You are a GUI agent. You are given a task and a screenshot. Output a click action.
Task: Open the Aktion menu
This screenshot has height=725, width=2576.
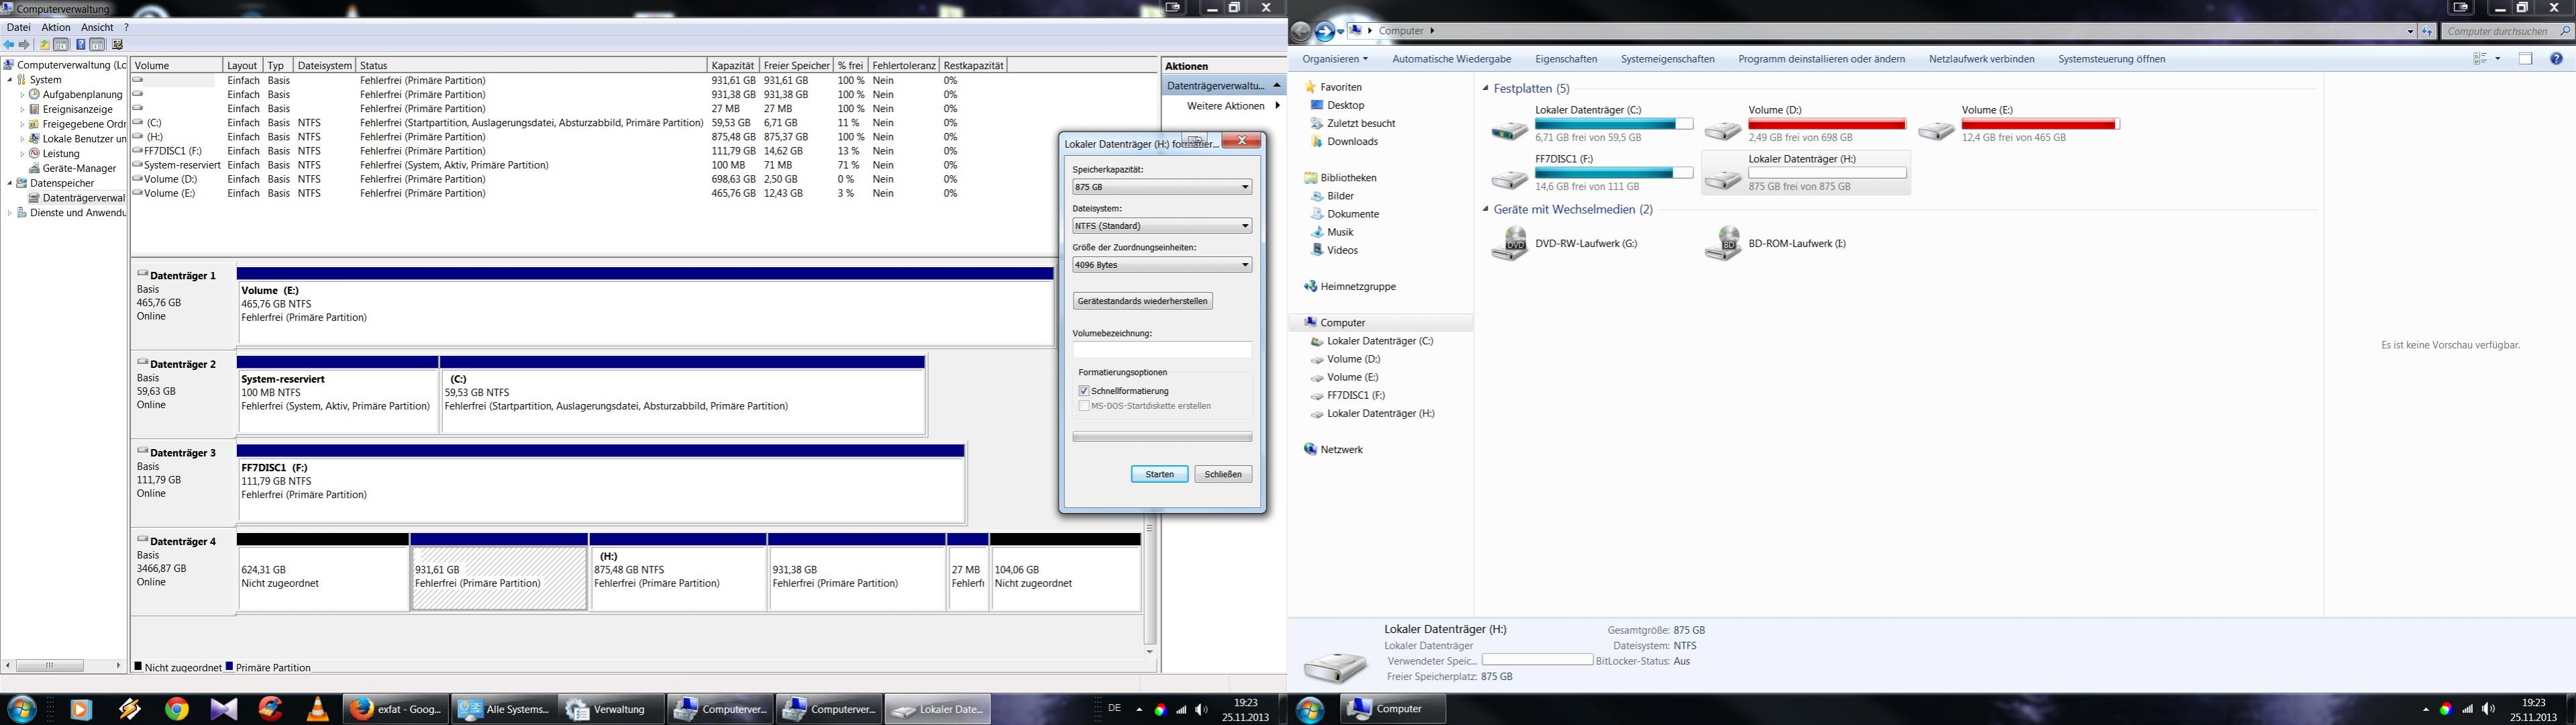pyautogui.click(x=55, y=27)
